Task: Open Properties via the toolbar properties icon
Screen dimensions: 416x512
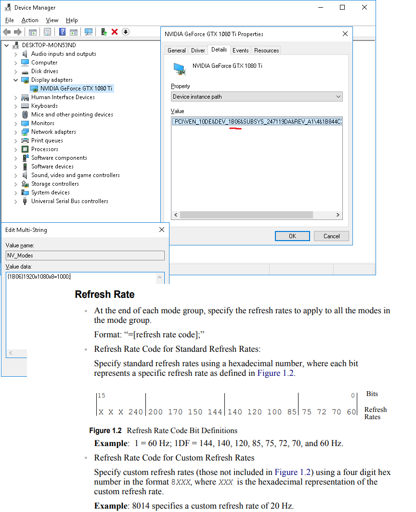Action: [47, 32]
